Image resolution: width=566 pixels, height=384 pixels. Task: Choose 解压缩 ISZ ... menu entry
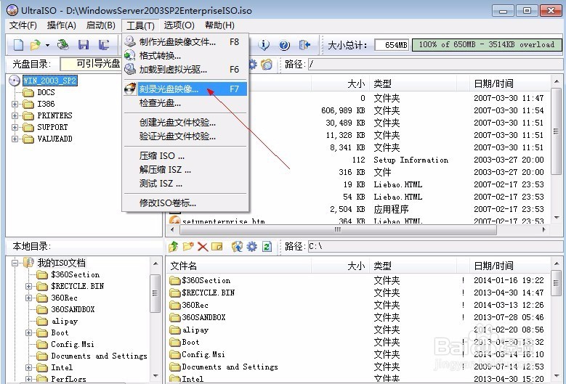(x=185, y=169)
